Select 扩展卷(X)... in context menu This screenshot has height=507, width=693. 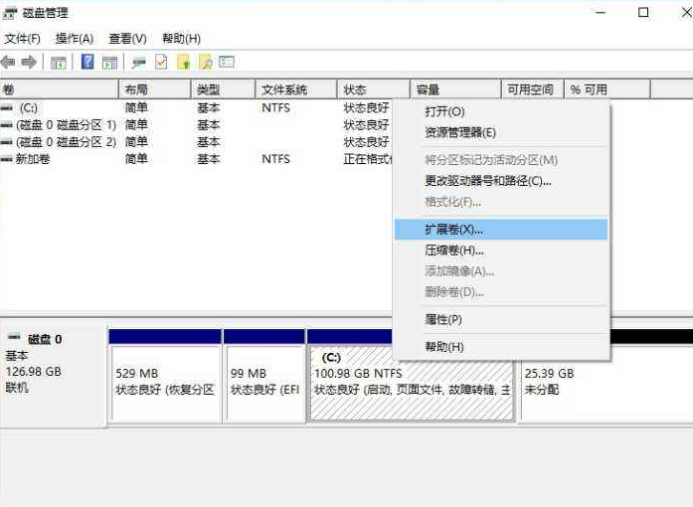(453, 230)
